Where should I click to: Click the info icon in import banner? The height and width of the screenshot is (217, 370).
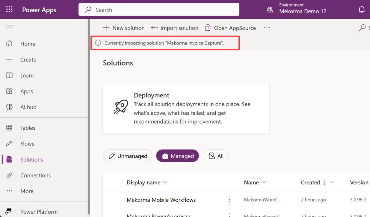[x=98, y=43]
